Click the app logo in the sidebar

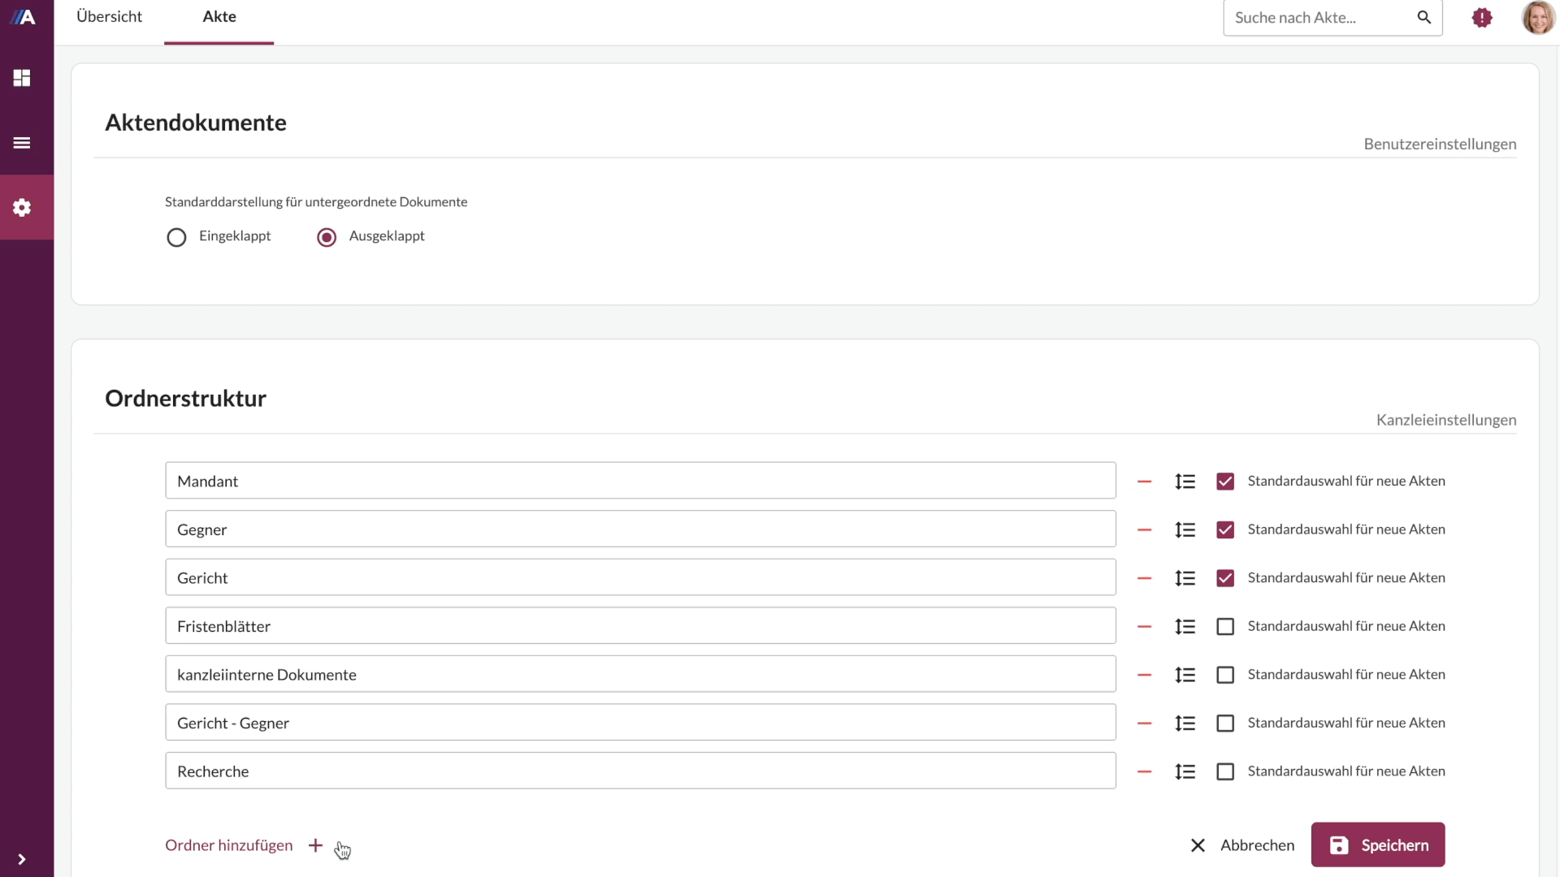(23, 17)
